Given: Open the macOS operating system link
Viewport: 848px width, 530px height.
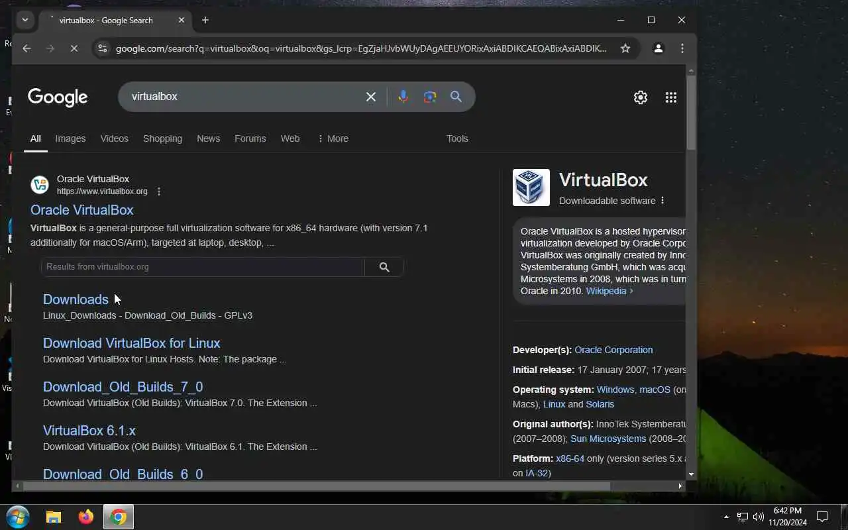Looking at the screenshot, I should [655, 390].
